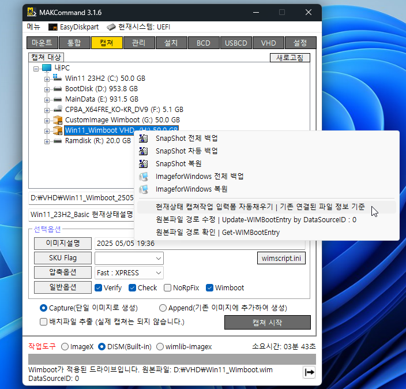Switch to the BCD tab
Viewport: 406px width, 389px height.
(204, 43)
